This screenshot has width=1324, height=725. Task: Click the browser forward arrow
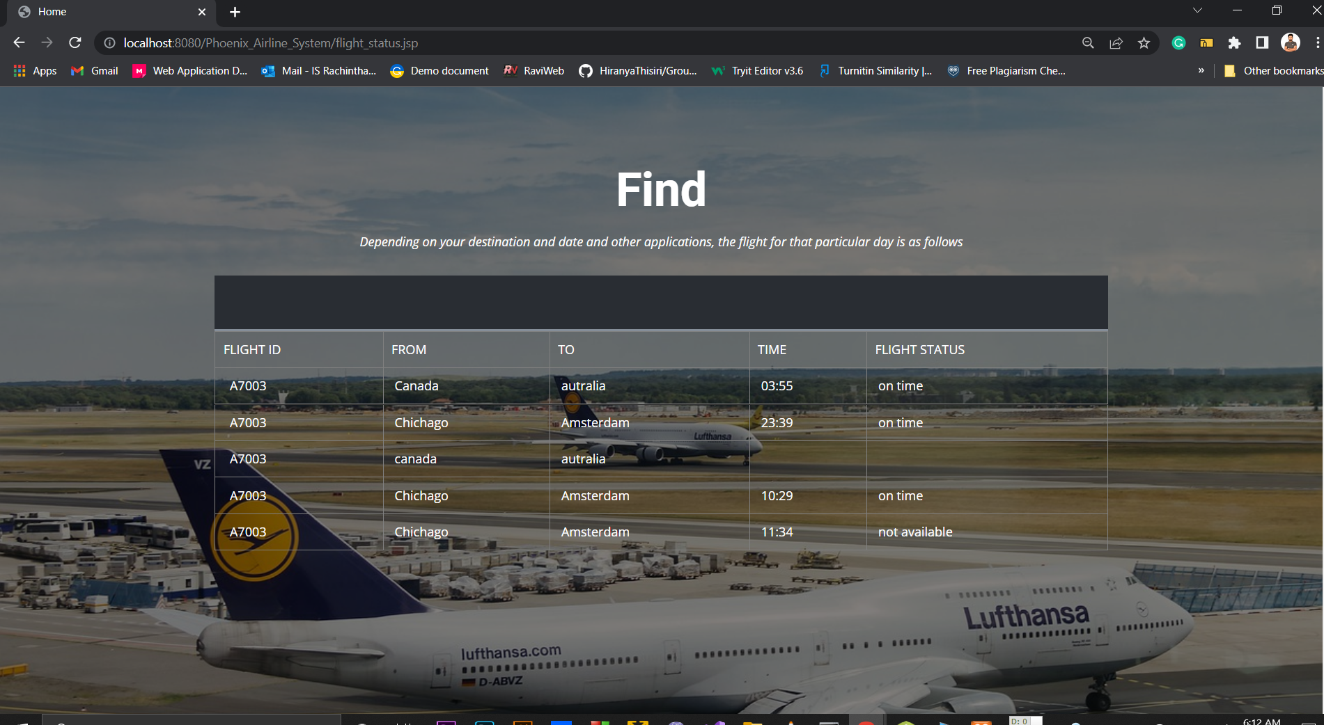pos(47,42)
